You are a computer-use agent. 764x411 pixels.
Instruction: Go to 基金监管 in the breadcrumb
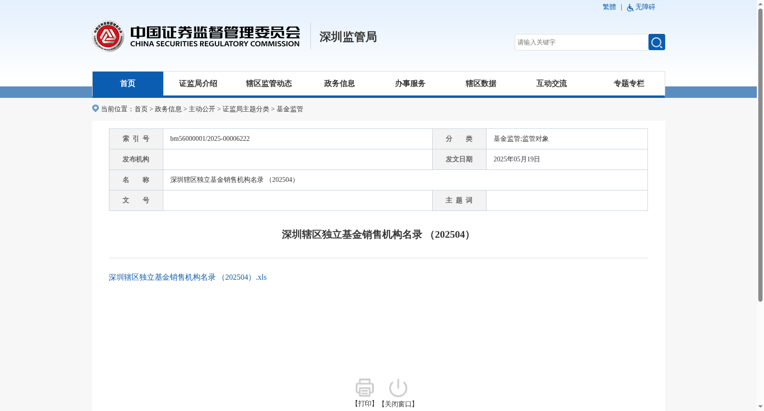(x=290, y=109)
